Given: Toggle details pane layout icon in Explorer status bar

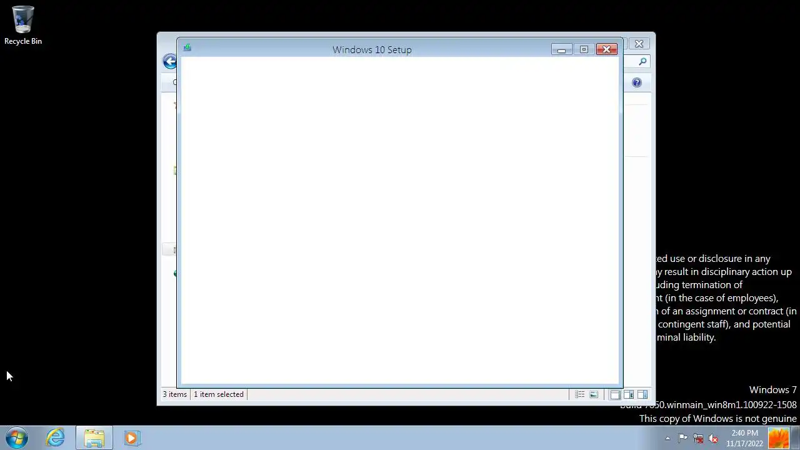Looking at the screenshot, I should tap(628, 394).
